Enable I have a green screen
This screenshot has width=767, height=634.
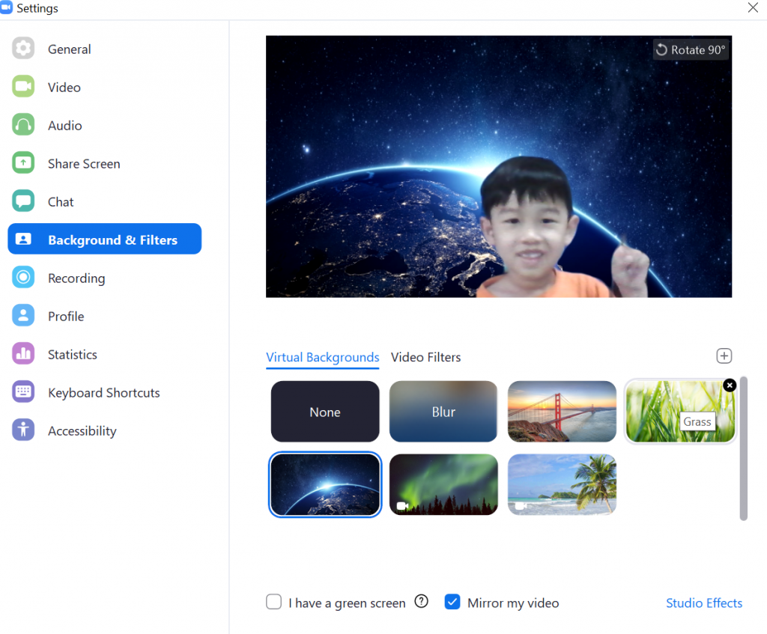coord(274,602)
